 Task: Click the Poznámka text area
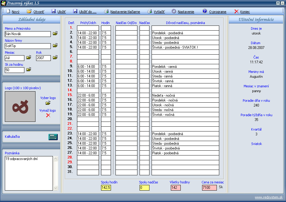(29, 173)
